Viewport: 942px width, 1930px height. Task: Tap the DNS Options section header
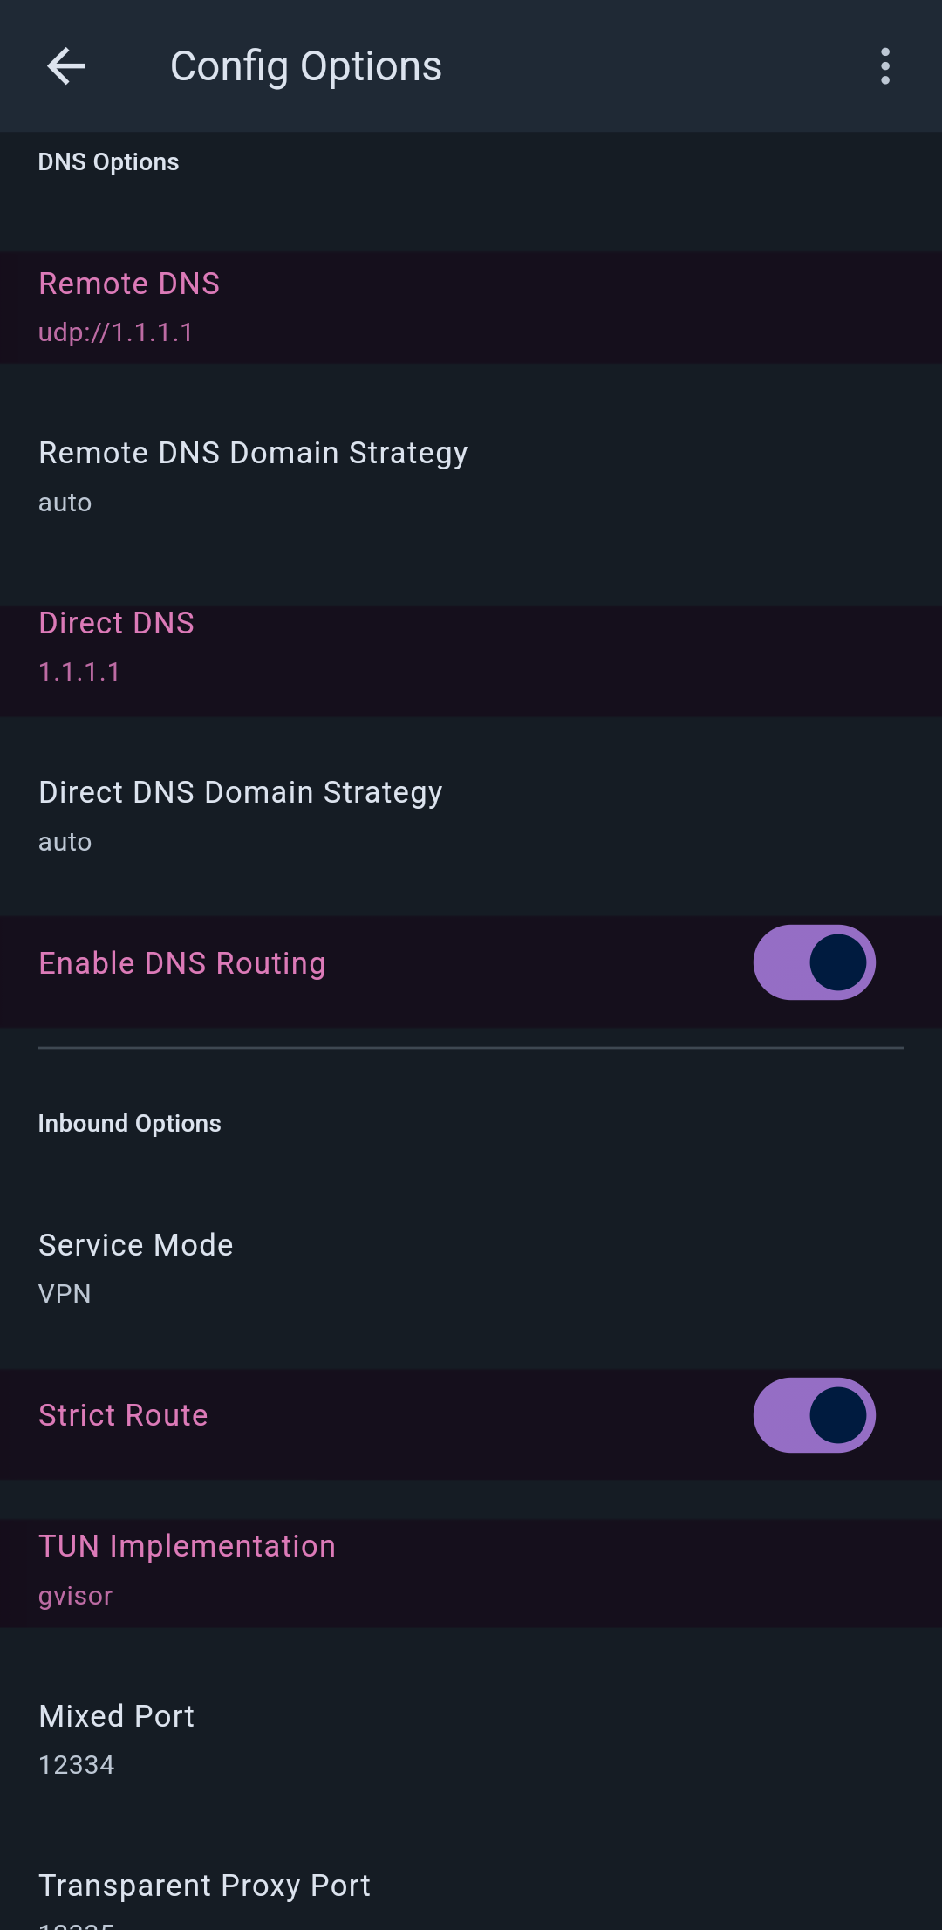click(108, 162)
